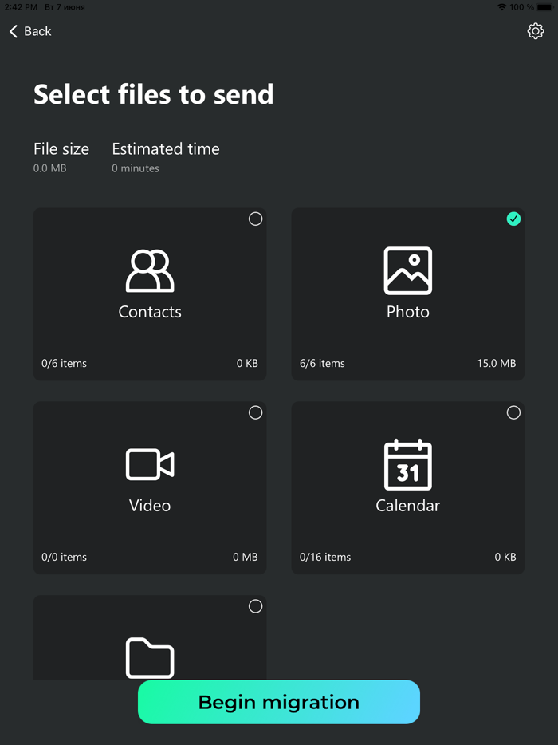Viewport: 558px width, 745px height.
Task: Click the Photo picture icon
Action: pos(407,270)
